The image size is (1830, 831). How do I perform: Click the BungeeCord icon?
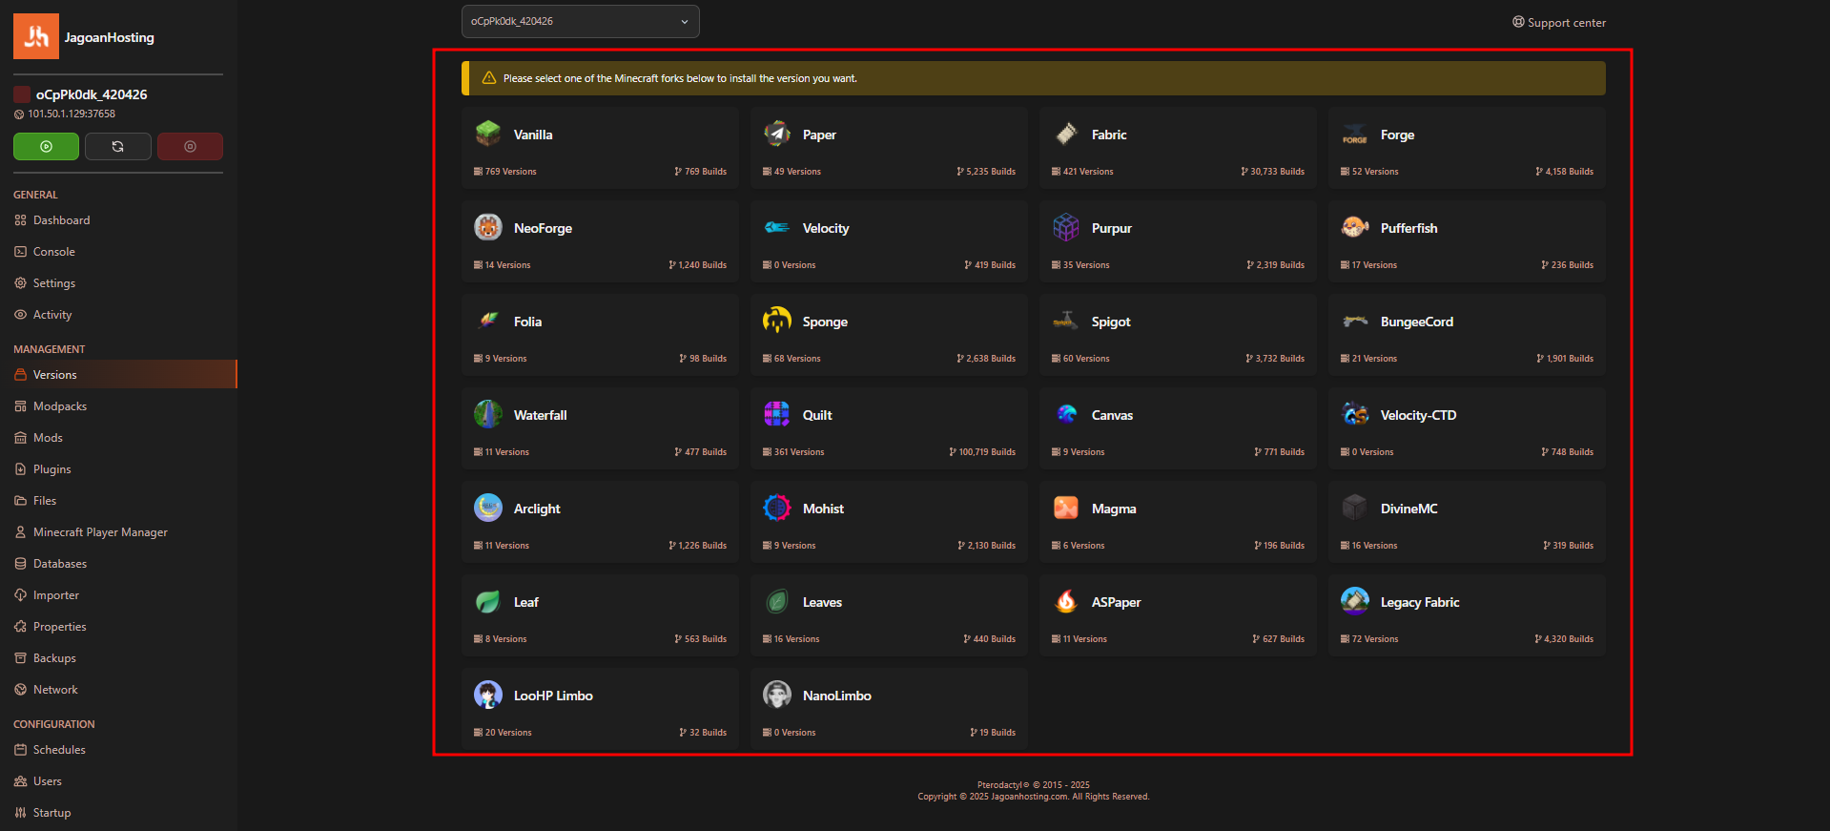coord(1355,321)
